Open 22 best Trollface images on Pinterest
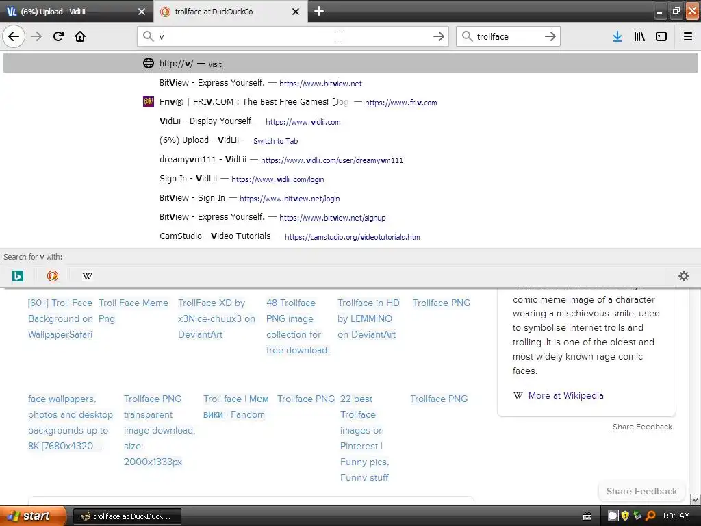The width and height of the screenshot is (701, 526). click(x=364, y=438)
